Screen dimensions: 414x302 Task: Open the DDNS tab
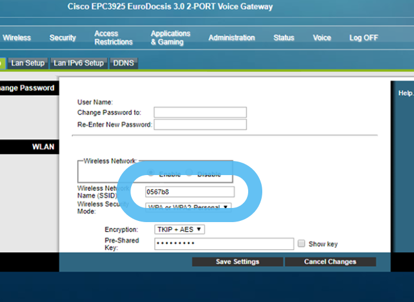123,63
